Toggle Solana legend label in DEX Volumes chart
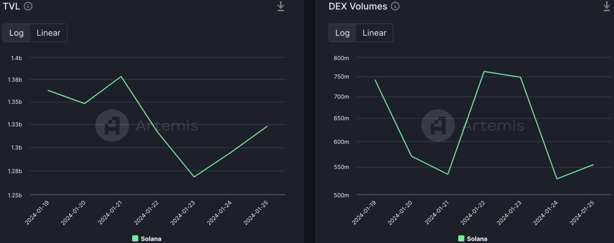This screenshot has width=614, height=243. click(477, 239)
